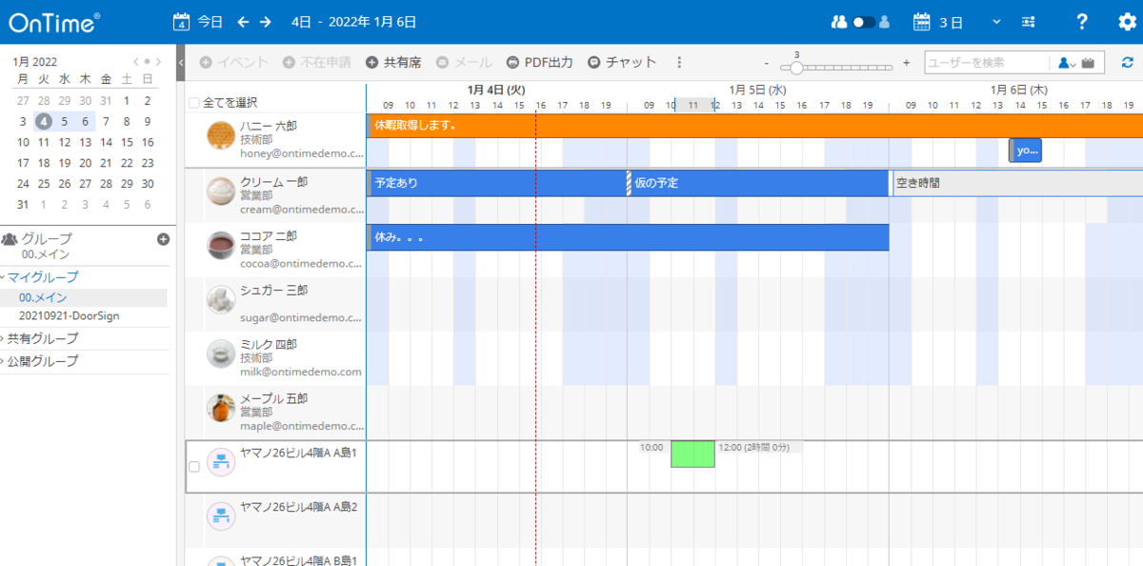Click the イベント add event button
Image resolution: width=1143 pixels, height=566 pixels.
pos(233,62)
